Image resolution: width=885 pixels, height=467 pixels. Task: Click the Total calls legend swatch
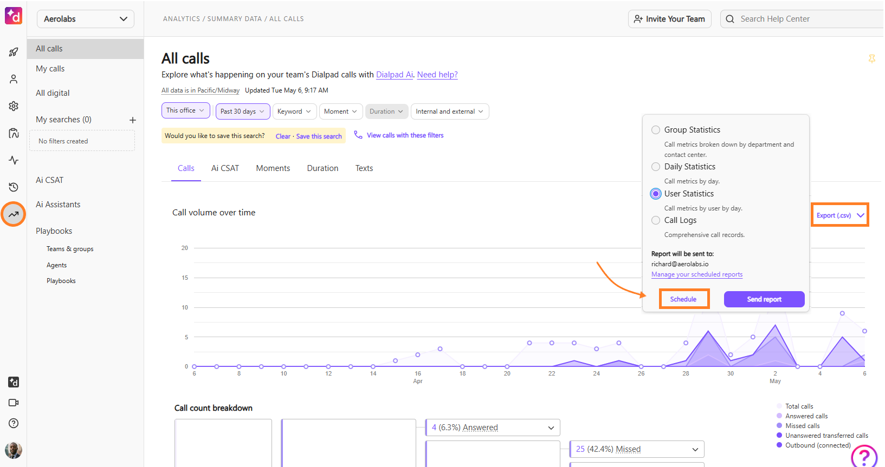click(x=779, y=406)
